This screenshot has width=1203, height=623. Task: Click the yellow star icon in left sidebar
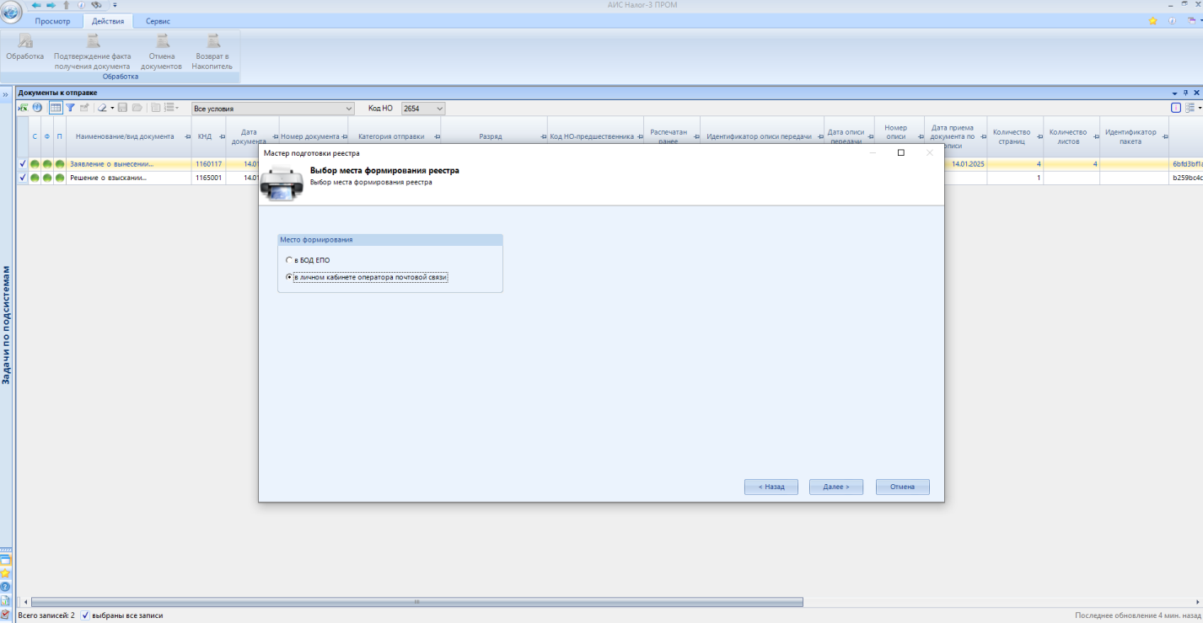[x=5, y=572]
